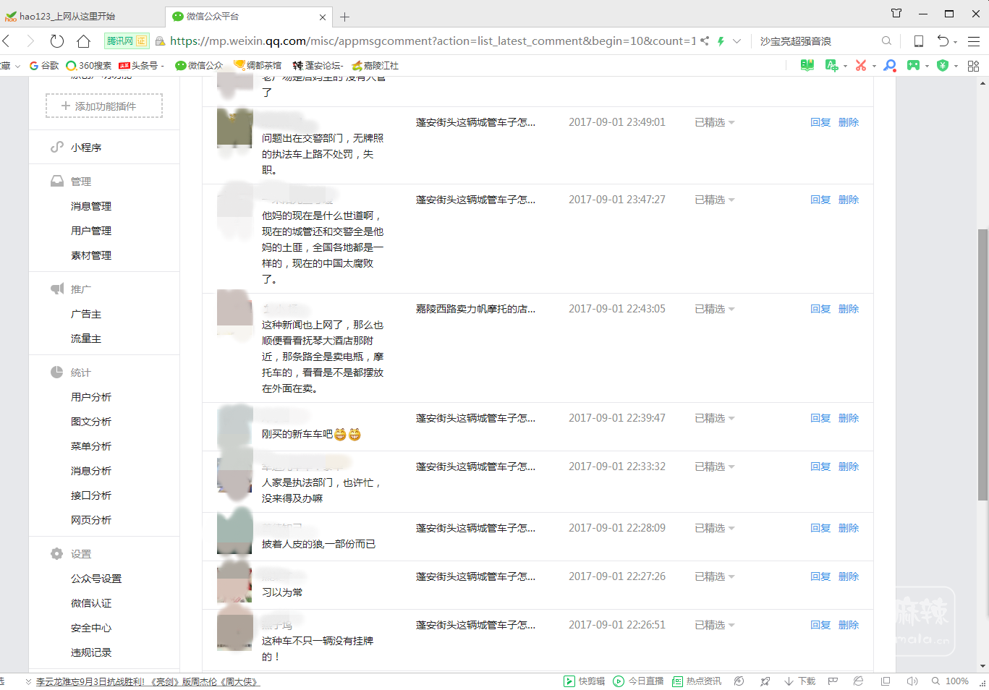Click the translate extension icon
This screenshot has height=690, width=989.
[x=831, y=66]
